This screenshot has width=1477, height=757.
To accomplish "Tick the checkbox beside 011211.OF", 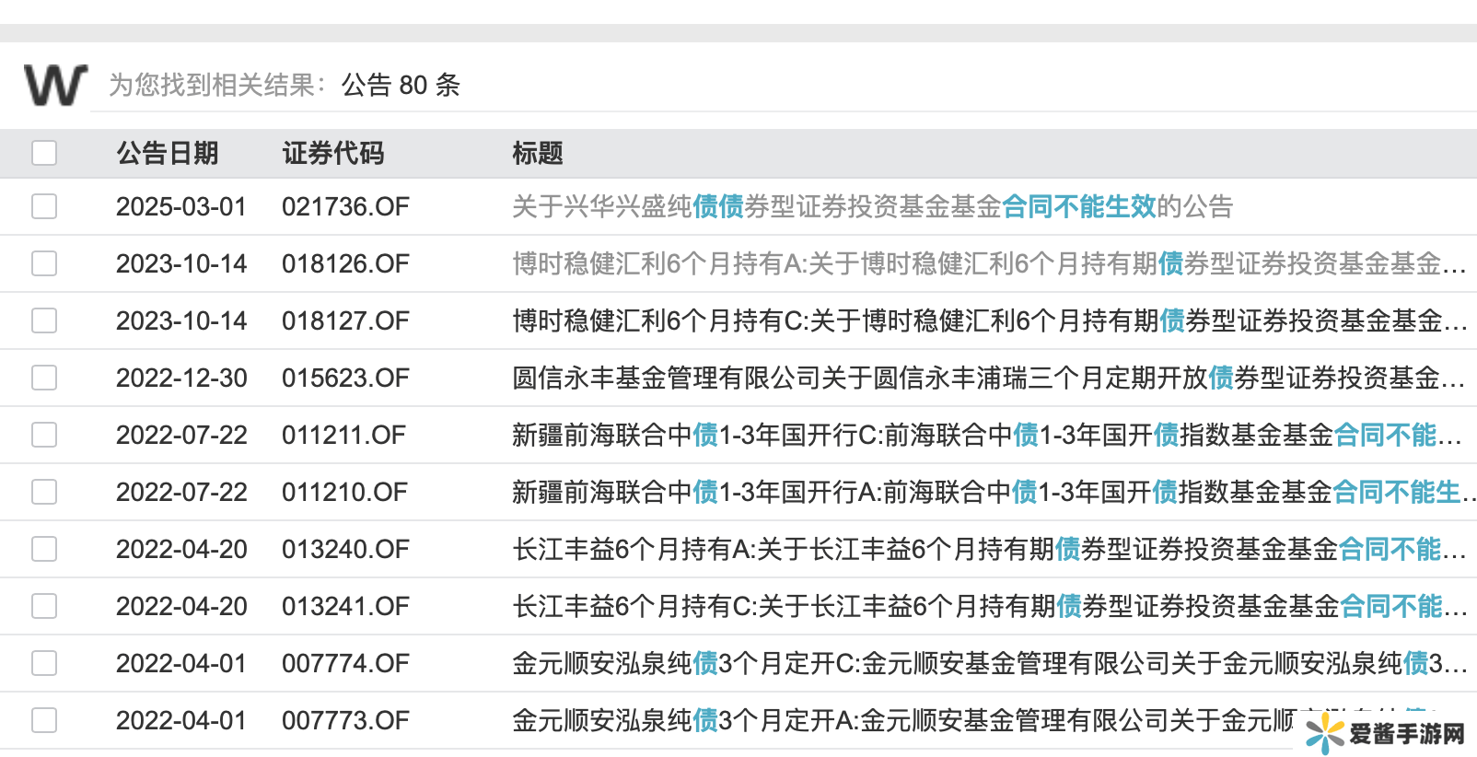I will coord(44,435).
